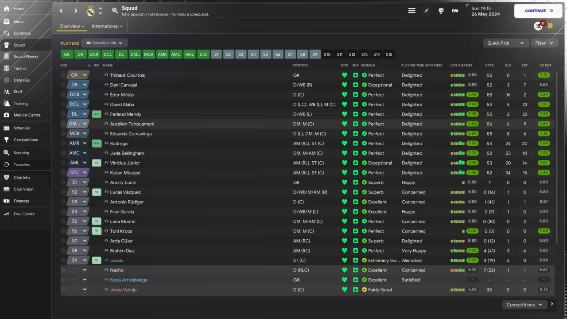
Task: Click the pencil edit icon in top bar
Action: pyautogui.click(x=426, y=11)
